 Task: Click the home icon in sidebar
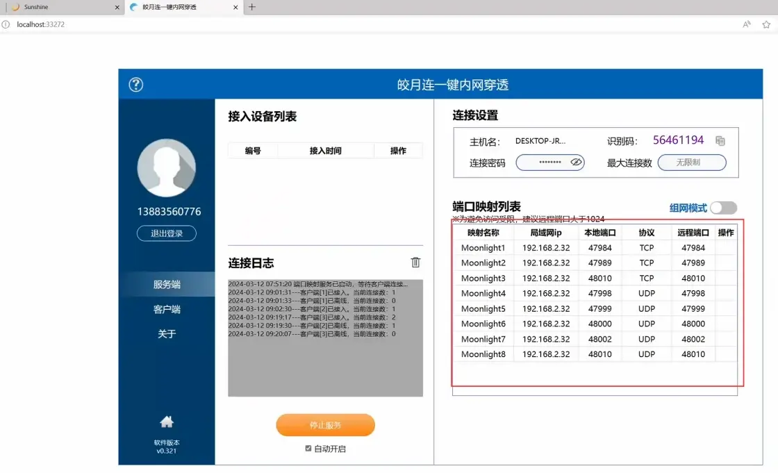click(x=167, y=422)
